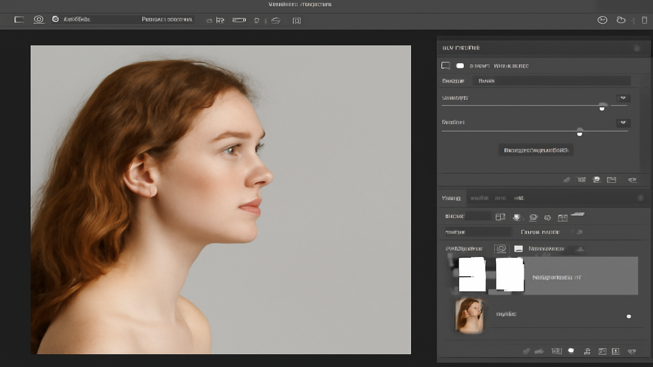Click the link-shaped icon in layers panel footer
This screenshot has width=653, height=367.
pos(633,351)
